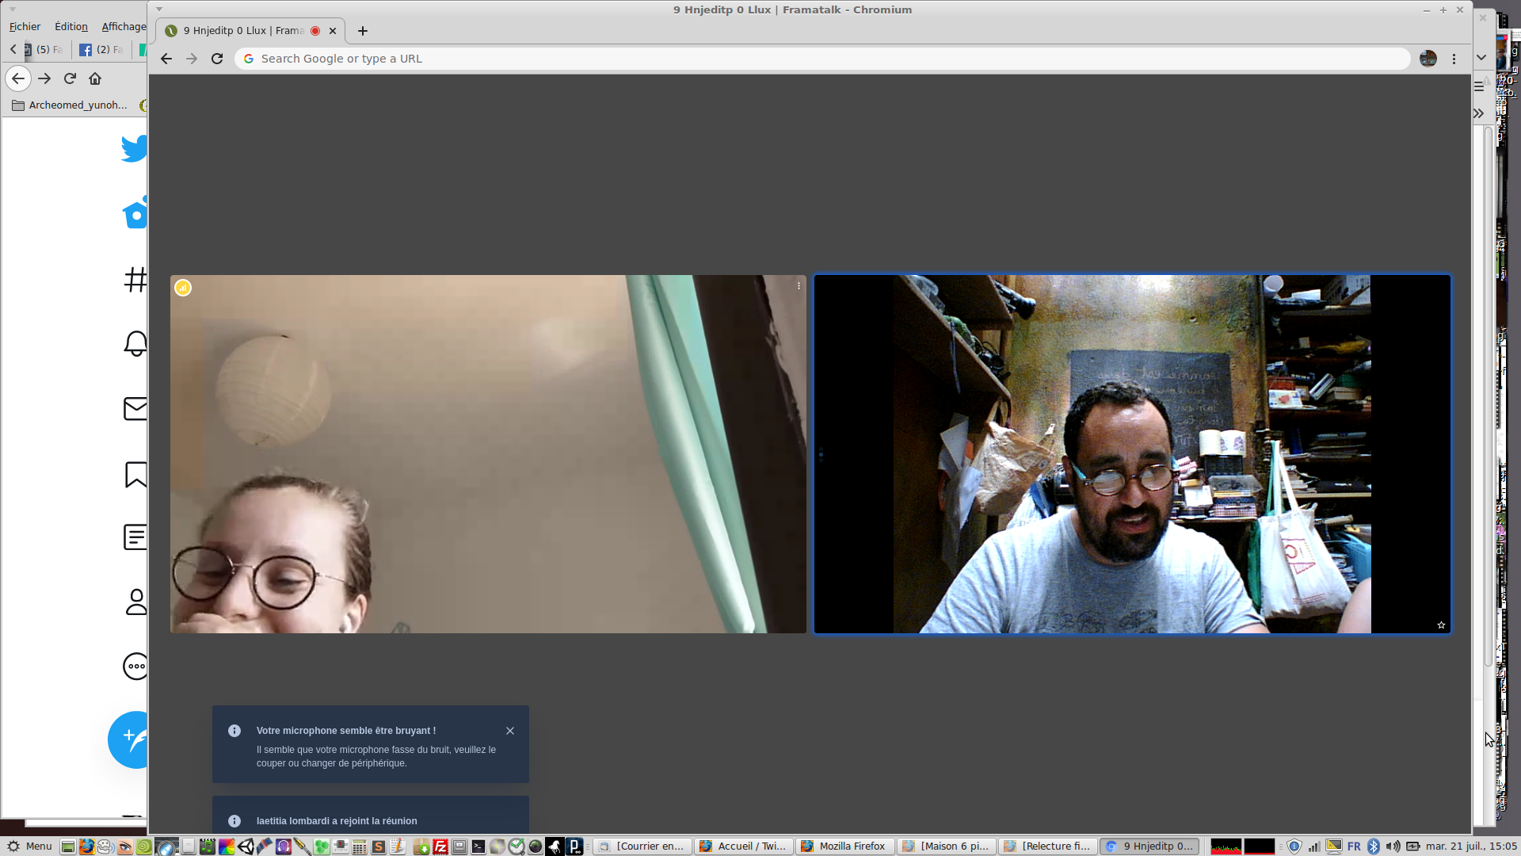
Task: Expand the double chevron beside Firefox toolbar
Action: point(1478,113)
